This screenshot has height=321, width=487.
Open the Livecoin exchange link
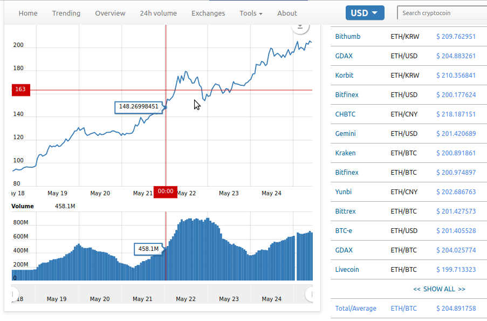[x=347, y=270]
